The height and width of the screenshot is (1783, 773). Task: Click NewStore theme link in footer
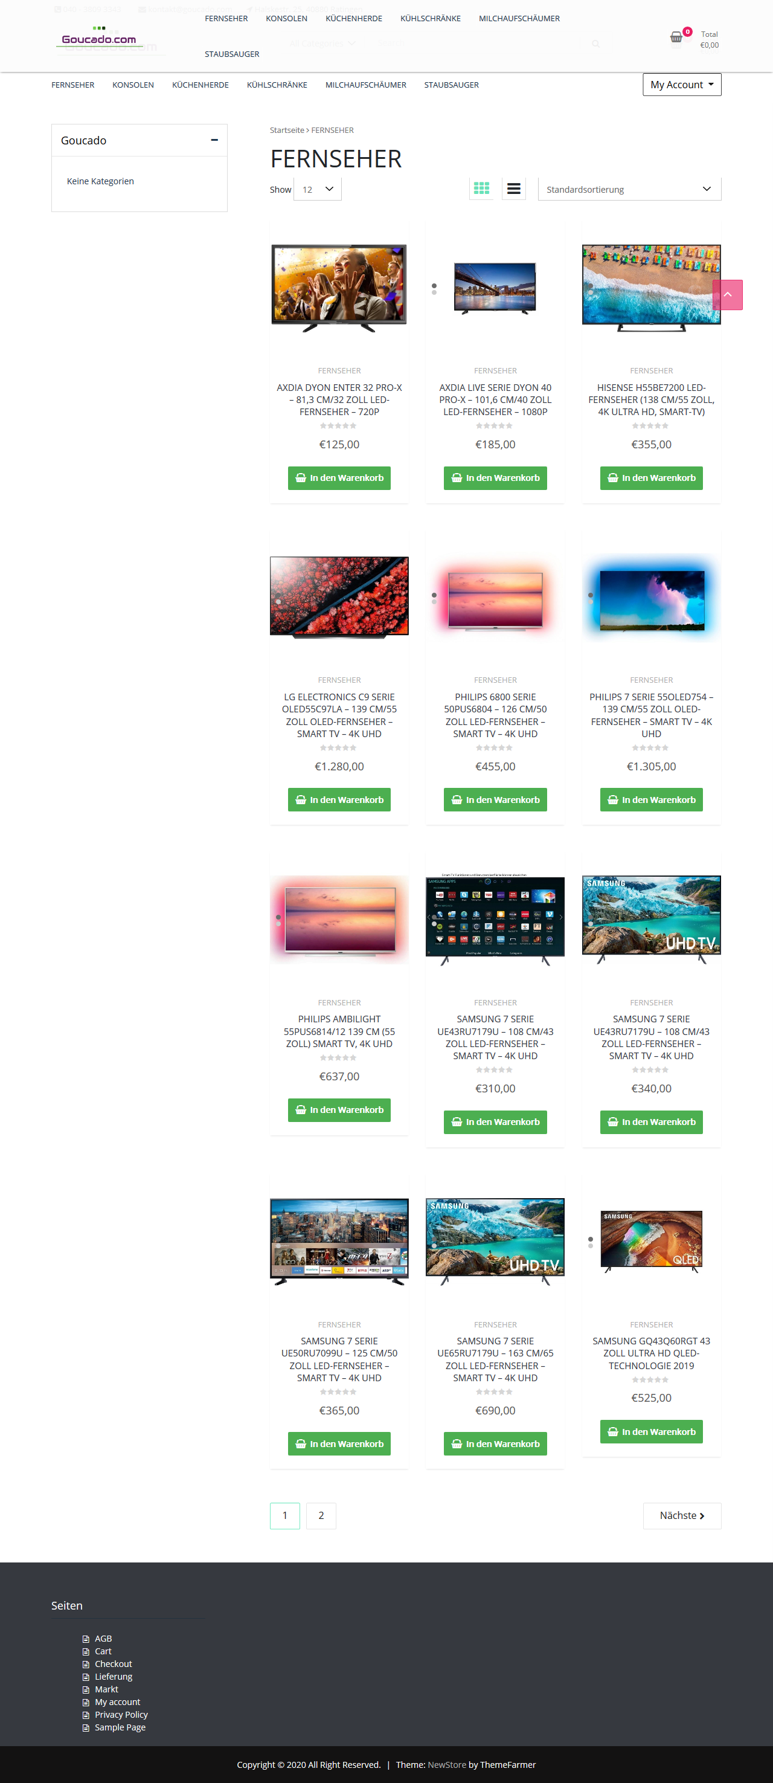click(446, 1764)
